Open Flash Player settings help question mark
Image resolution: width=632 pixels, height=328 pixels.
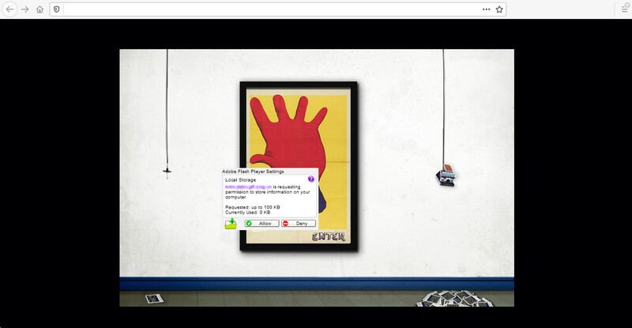click(310, 179)
